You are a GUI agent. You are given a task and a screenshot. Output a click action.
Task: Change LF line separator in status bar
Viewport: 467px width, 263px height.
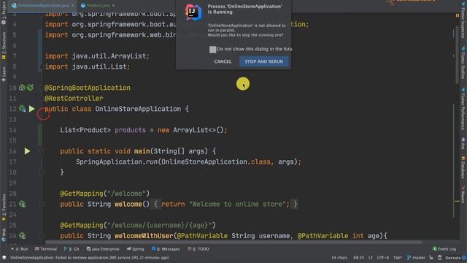(x=370, y=258)
